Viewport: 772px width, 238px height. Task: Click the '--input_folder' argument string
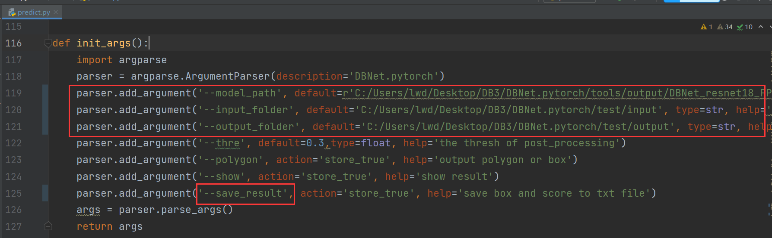[245, 110]
